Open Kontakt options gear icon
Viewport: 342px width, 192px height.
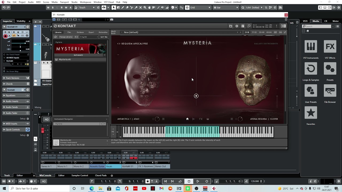coord(237,26)
